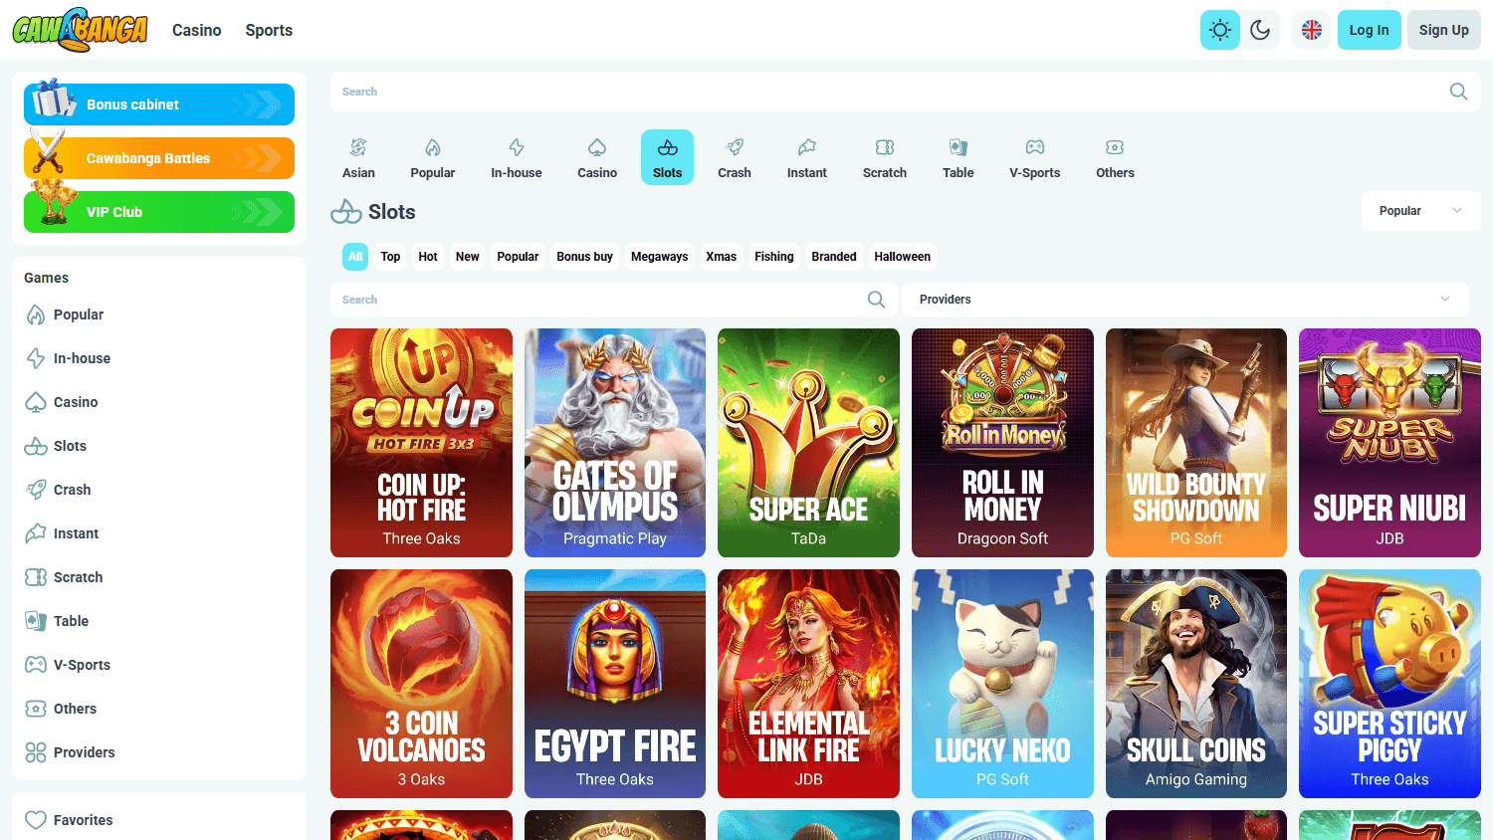Open the VIP Club banner
Image resolution: width=1493 pixels, height=840 pixels.
pos(158,211)
